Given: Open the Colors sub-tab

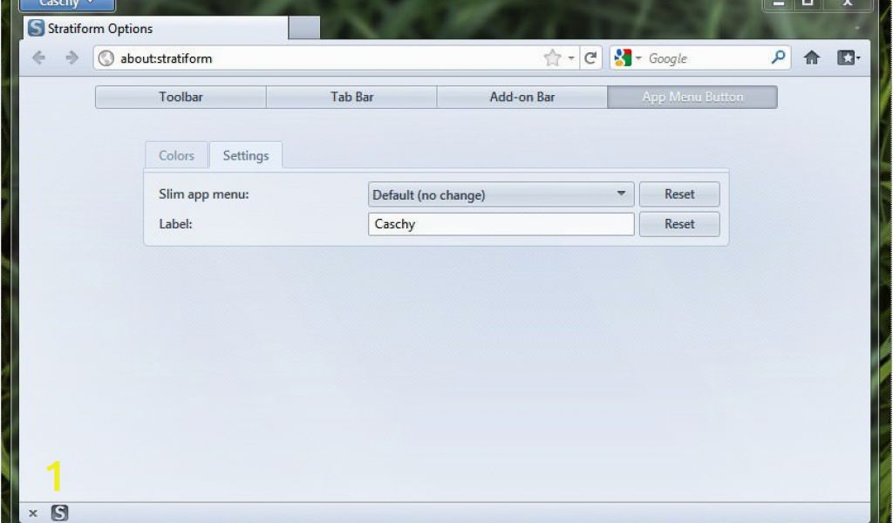Looking at the screenshot, I should click(176, 155).
